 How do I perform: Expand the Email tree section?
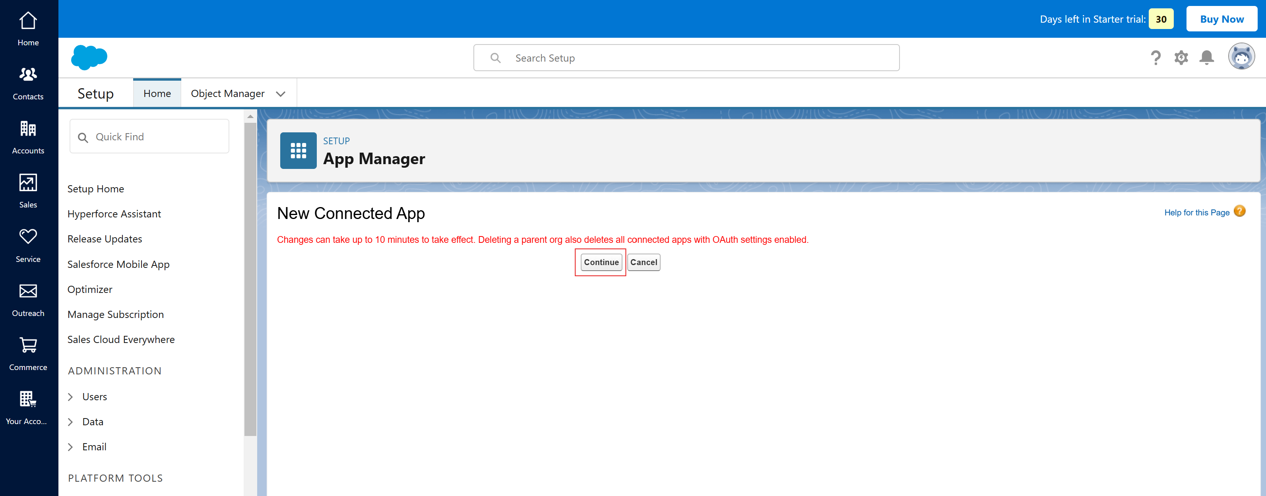click(70, 447)
